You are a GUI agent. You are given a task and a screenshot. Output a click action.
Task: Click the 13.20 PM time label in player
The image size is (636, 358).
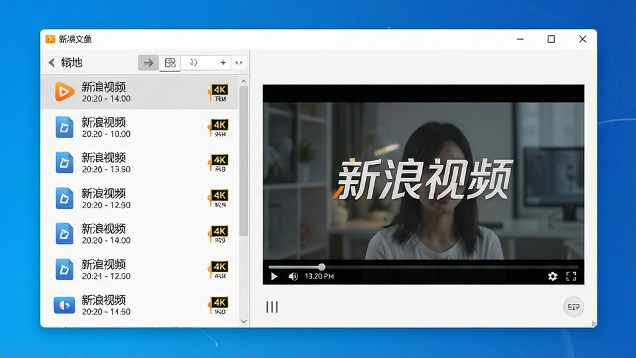coord(319,277)
